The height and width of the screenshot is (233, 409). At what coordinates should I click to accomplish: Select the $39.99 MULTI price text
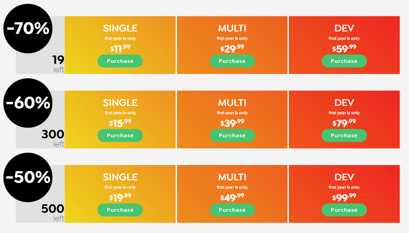coord(232,123)
